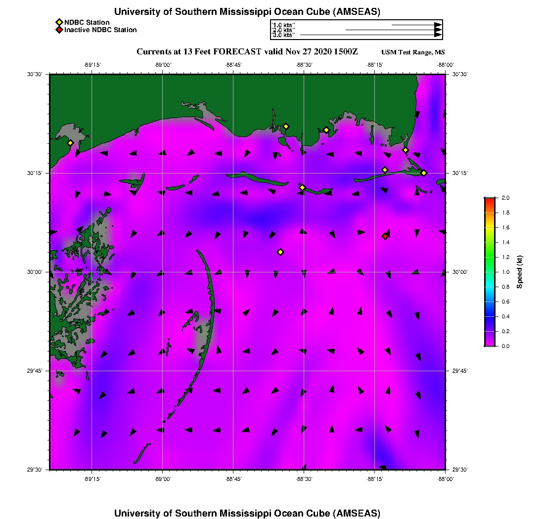The height and width of the screenshot is (519, 544).
Task: Pick the easternmost yellow station marker on the map
Action: point(424,173)
